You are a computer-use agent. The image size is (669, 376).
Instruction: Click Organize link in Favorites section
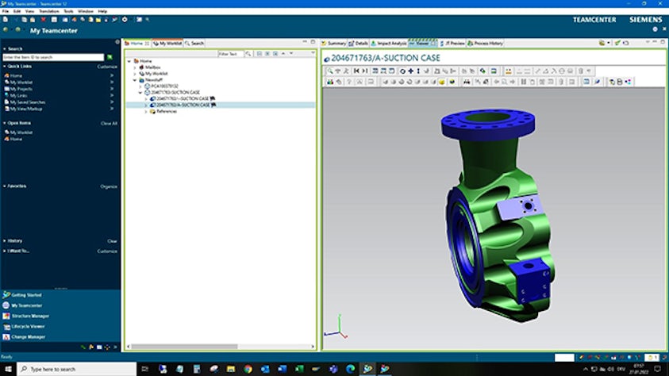(109, 186)
